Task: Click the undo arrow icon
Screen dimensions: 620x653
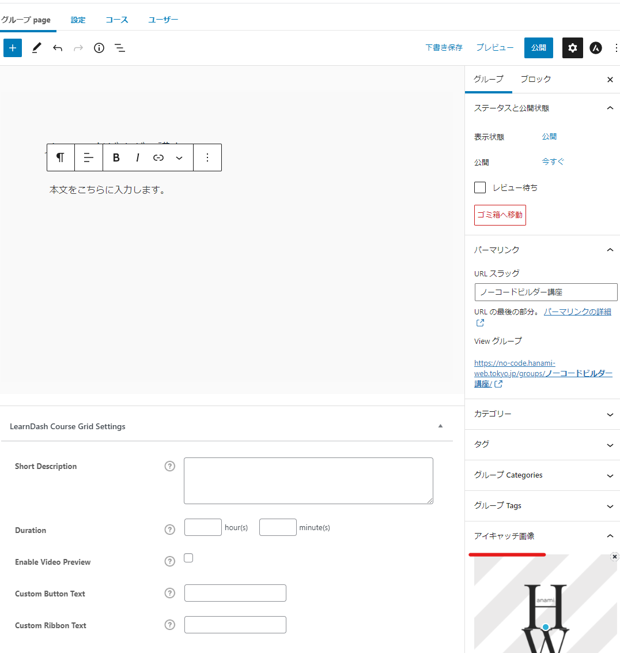Action: click(x=58, y=48)
